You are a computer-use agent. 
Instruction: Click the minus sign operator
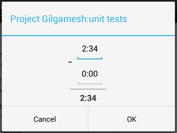point(70,62)
